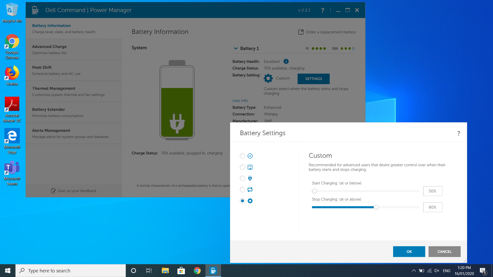This screenshot has width=493, height=277.
Task: Switch to the Battery Extender tab
Action: click(74, 112)
